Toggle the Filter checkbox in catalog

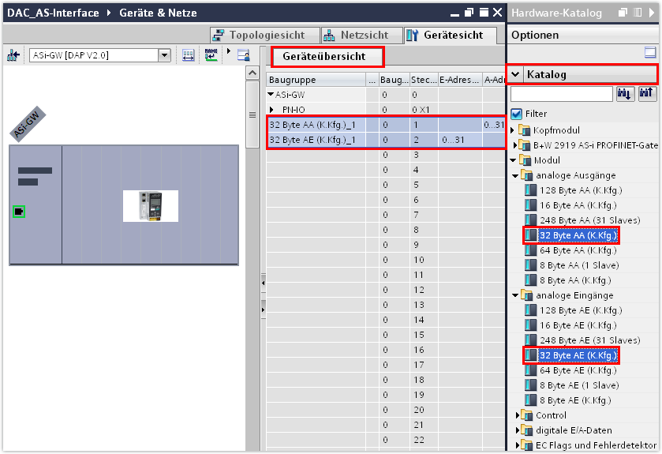pos(517,114)
